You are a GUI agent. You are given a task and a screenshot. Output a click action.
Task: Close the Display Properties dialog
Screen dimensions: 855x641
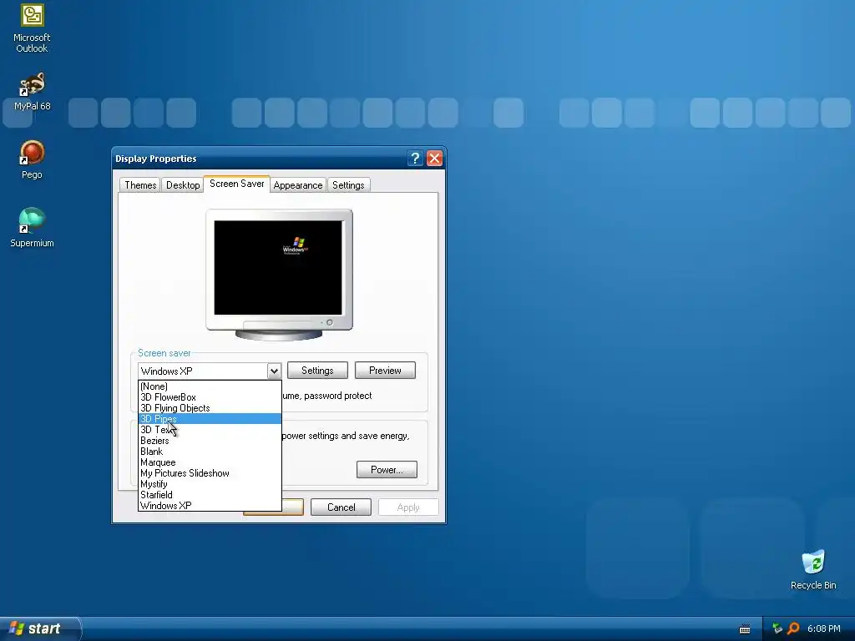click(434, 158)
